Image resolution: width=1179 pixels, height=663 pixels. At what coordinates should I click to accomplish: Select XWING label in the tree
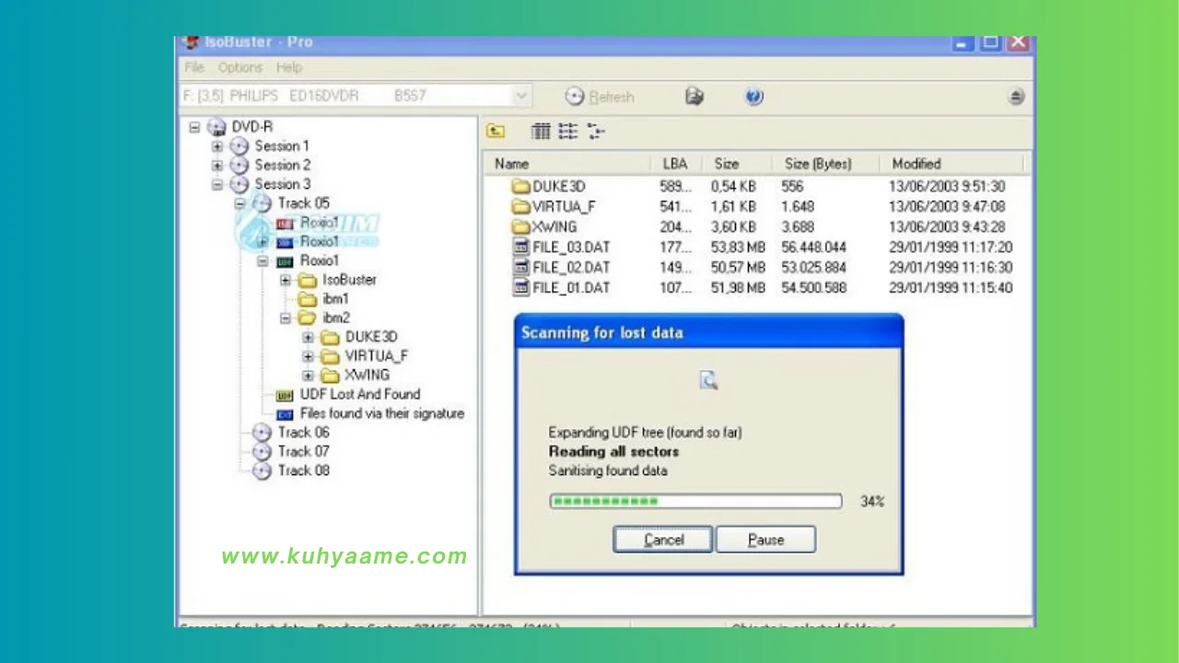pyautogui.click(x=367, y=376)
